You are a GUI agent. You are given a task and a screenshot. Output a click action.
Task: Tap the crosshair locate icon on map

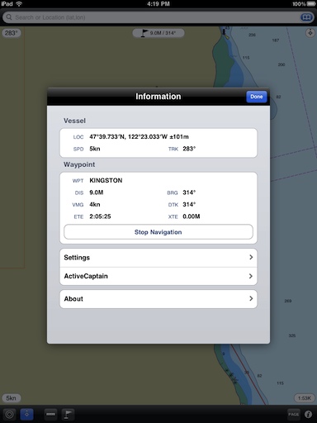[x=310, y=33]
